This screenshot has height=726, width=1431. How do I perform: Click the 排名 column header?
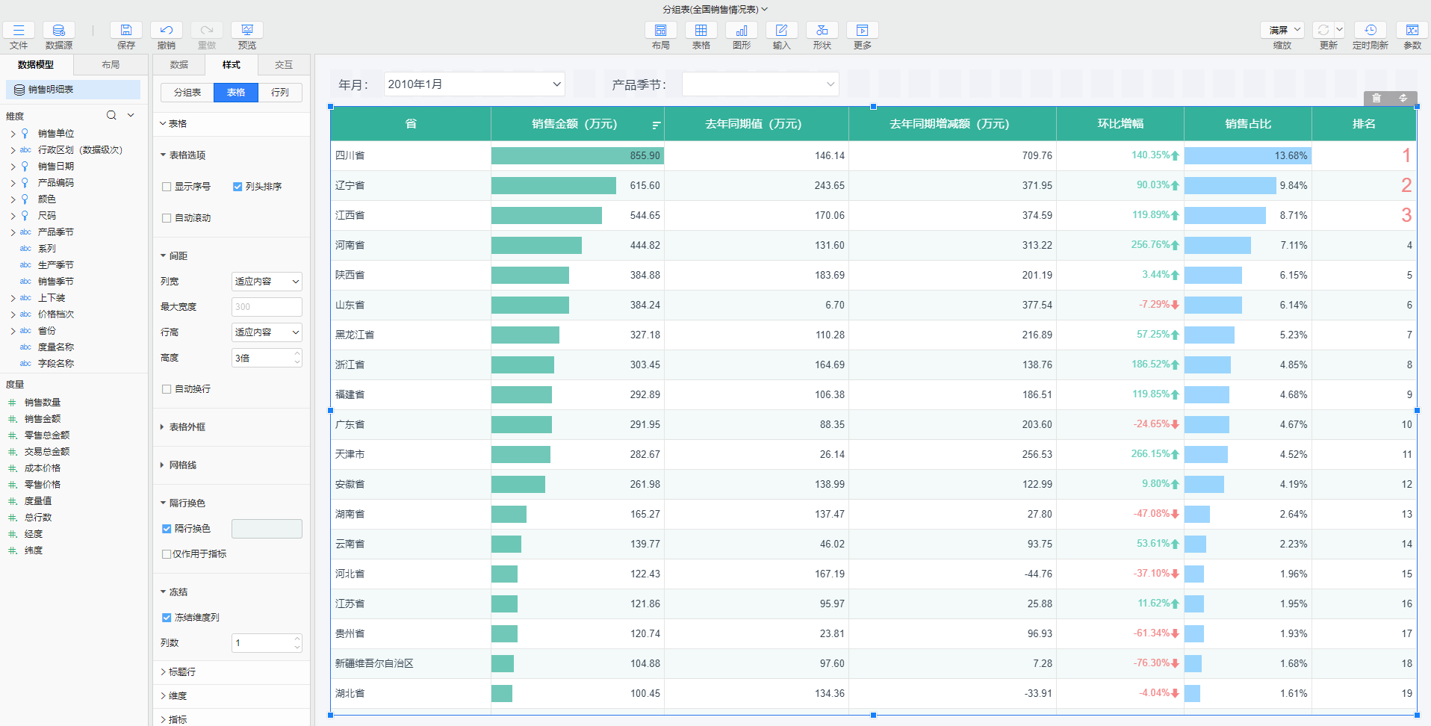[1364, 124]
